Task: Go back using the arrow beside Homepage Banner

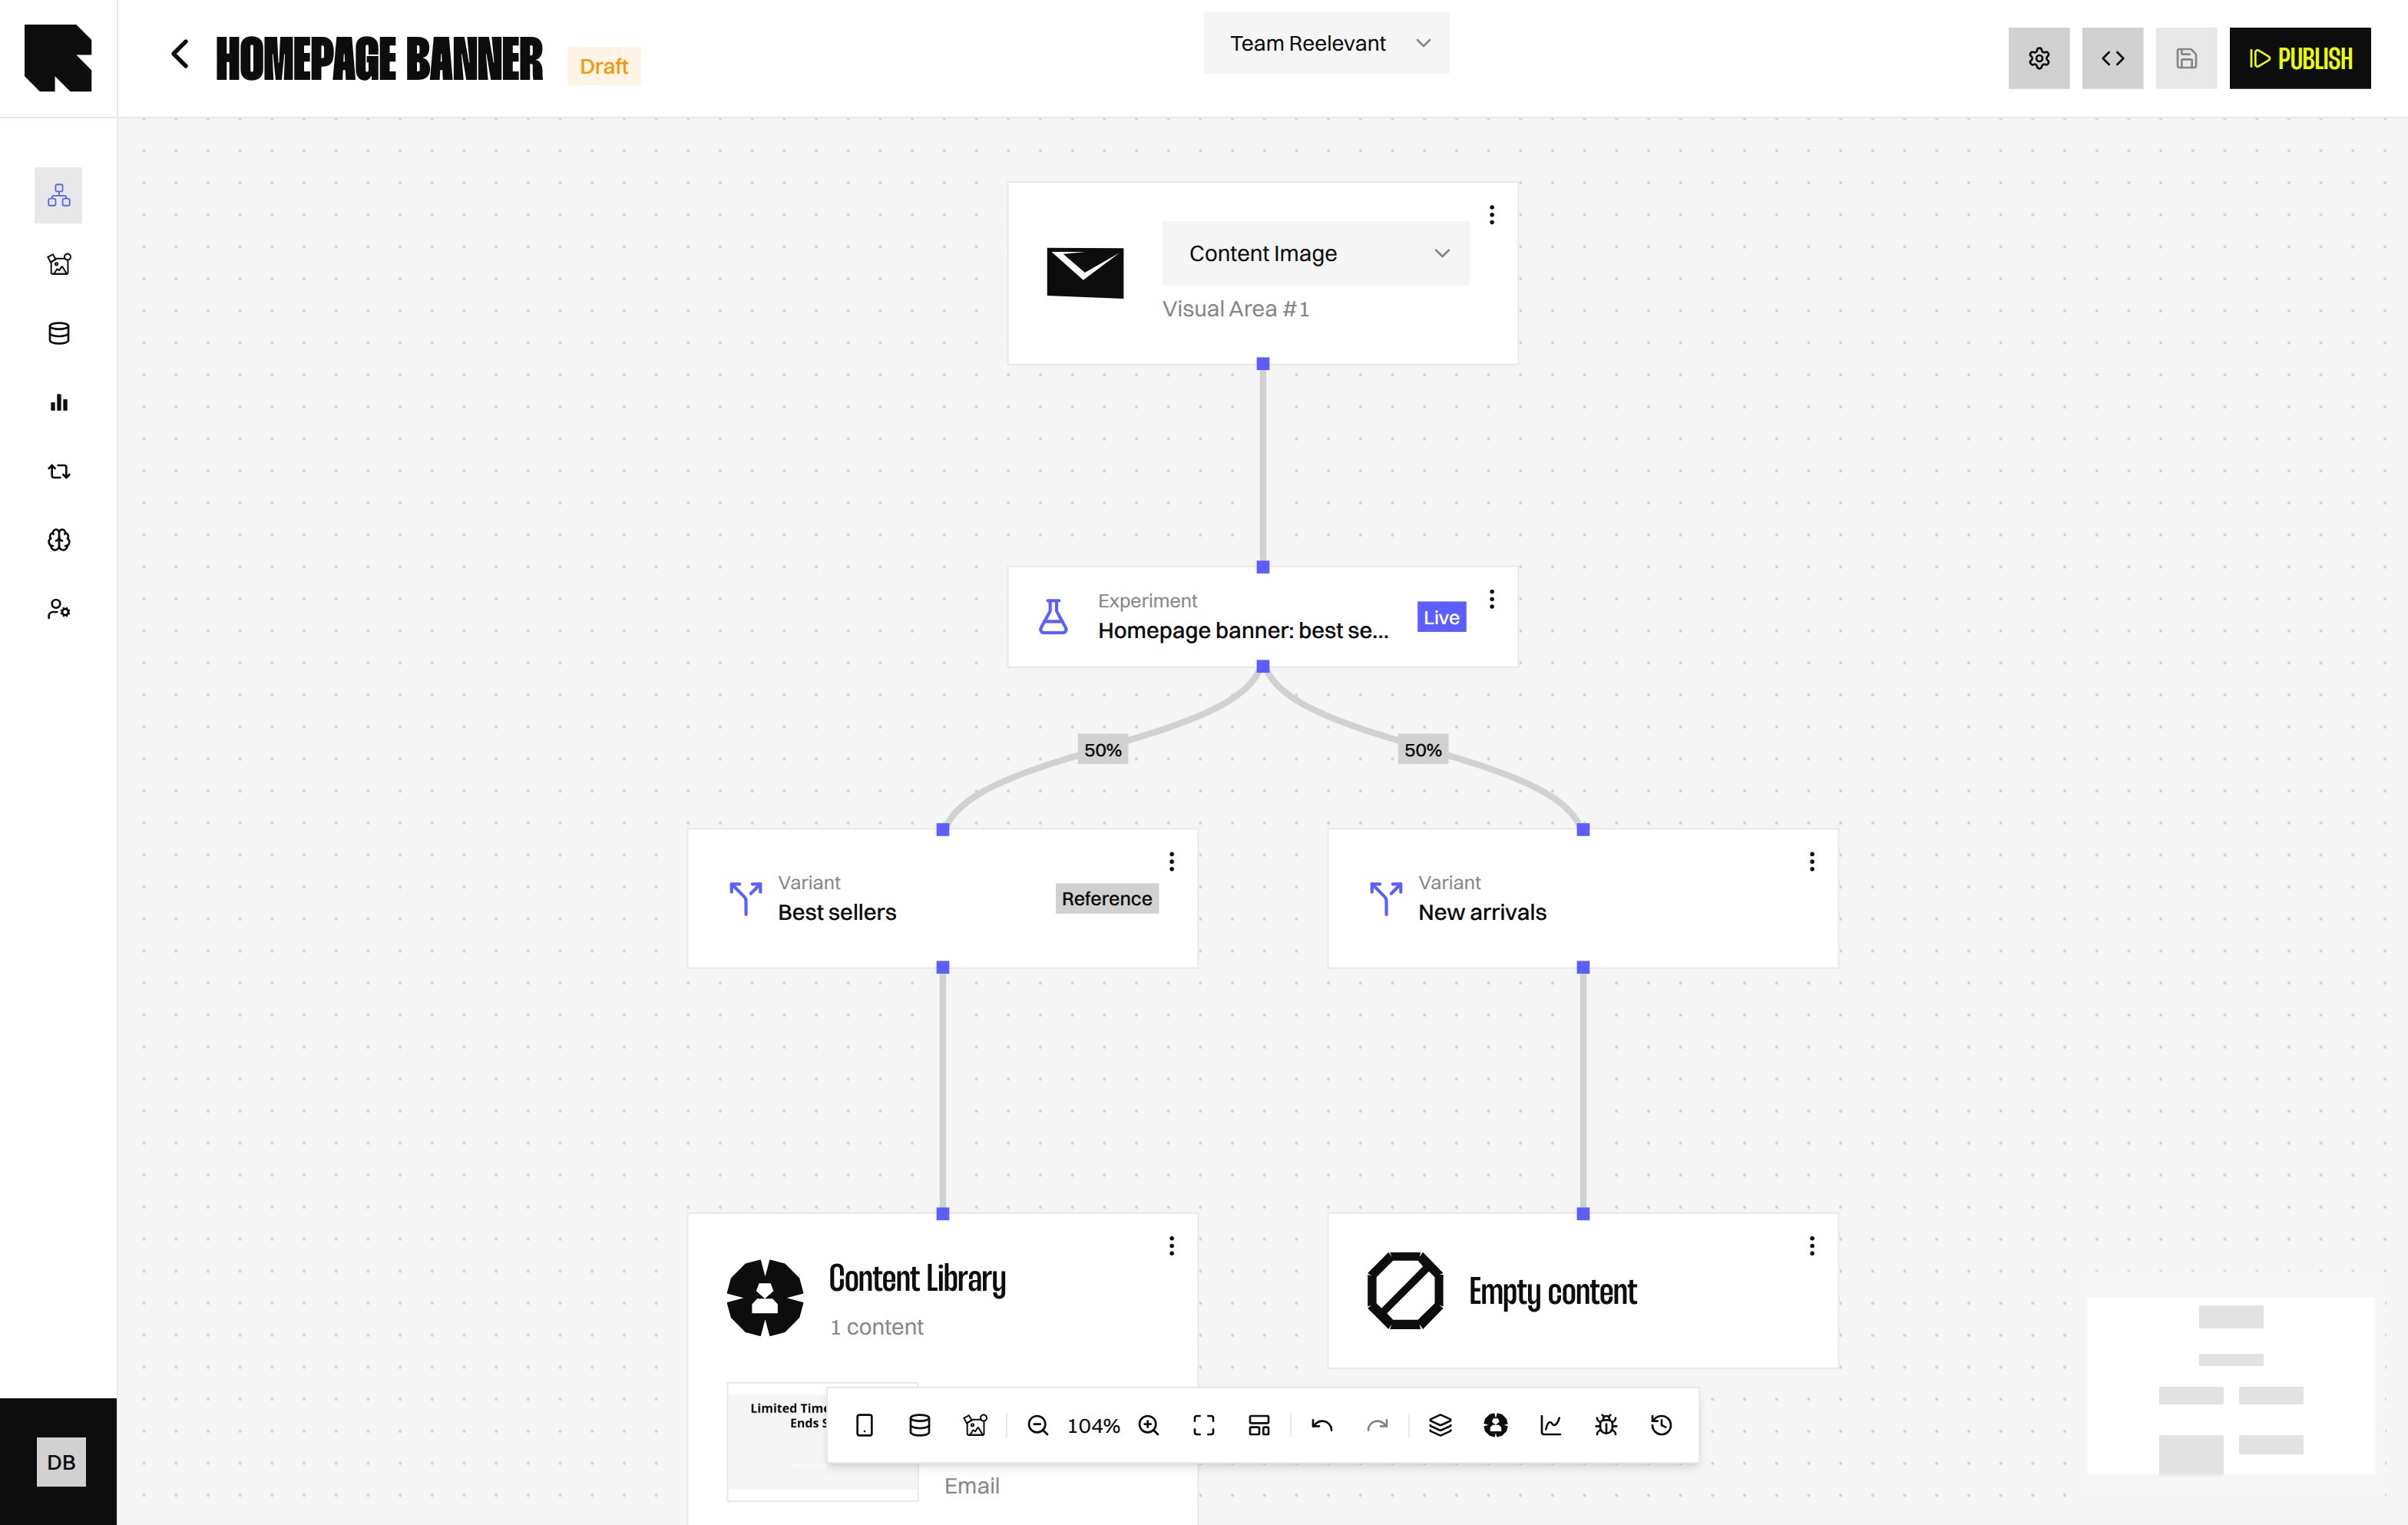Action: [x=180, y=54]
